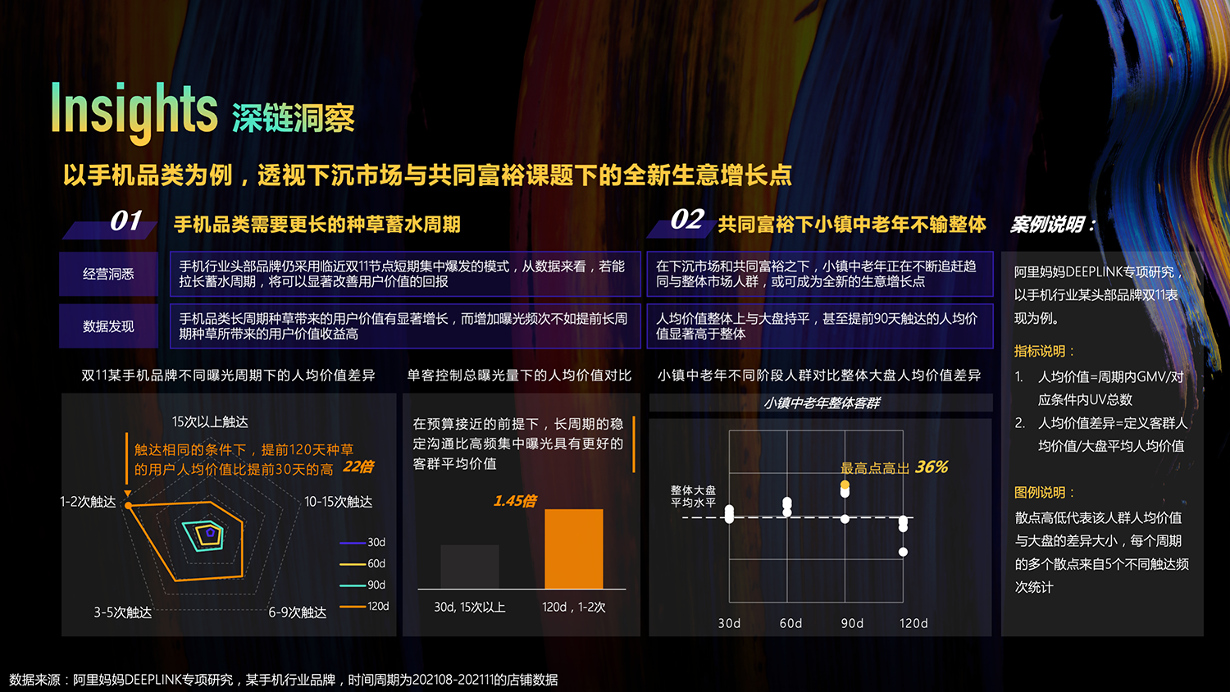1230x692 pixels.
Task: Click the '整体大盘平均水平' baseline label
Action: tap(693, 496)
